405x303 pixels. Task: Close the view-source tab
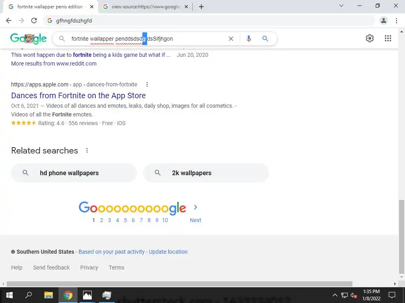pos(186,7)
